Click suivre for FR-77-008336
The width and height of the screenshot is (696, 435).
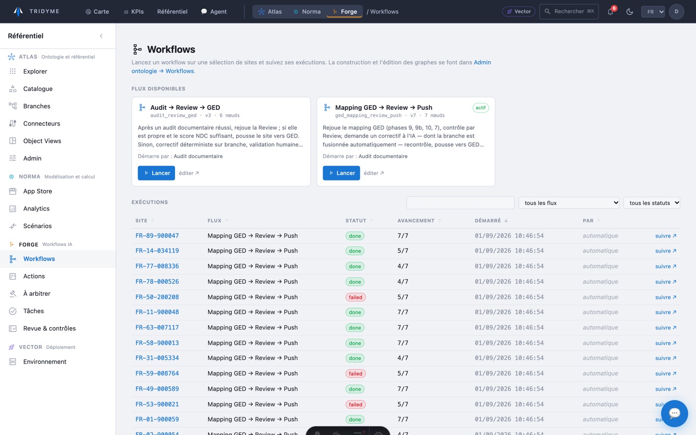tap(666, 266)
